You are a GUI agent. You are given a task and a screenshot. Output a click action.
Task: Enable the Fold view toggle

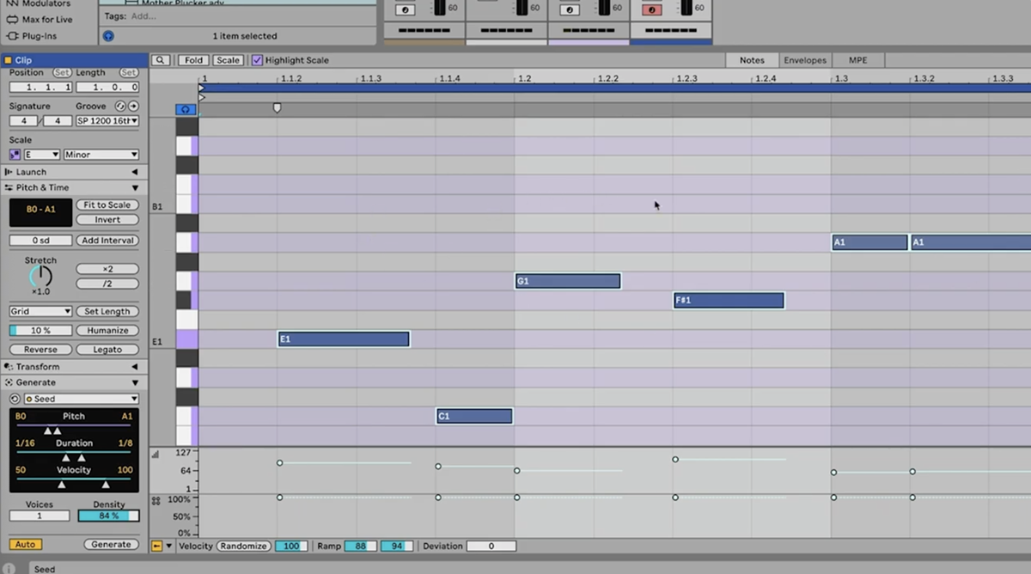click(192, 59)
